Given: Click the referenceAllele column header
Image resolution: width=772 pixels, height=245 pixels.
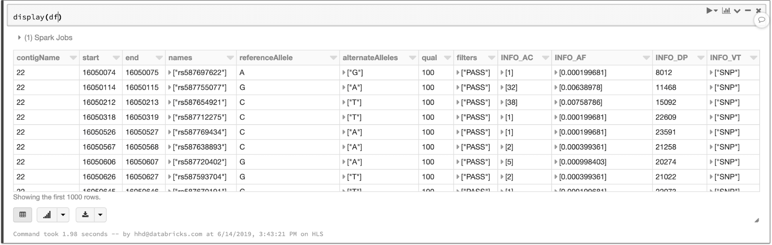Looking at the screenshot, I should coord(266,58).
